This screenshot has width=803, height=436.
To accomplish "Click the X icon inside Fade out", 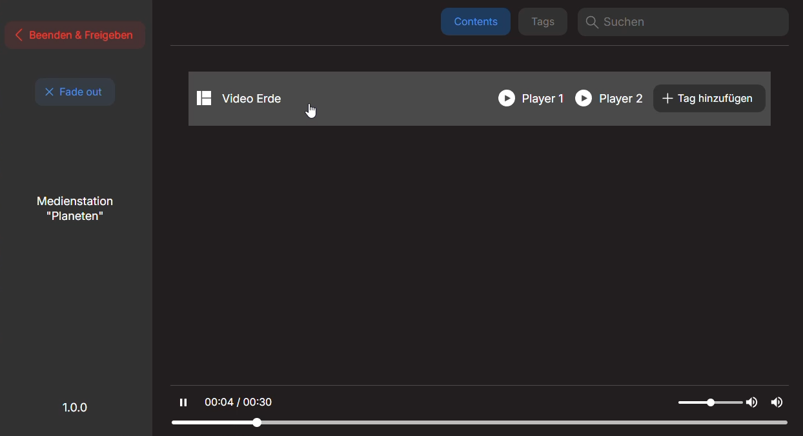I will click(x=49, y=92).
